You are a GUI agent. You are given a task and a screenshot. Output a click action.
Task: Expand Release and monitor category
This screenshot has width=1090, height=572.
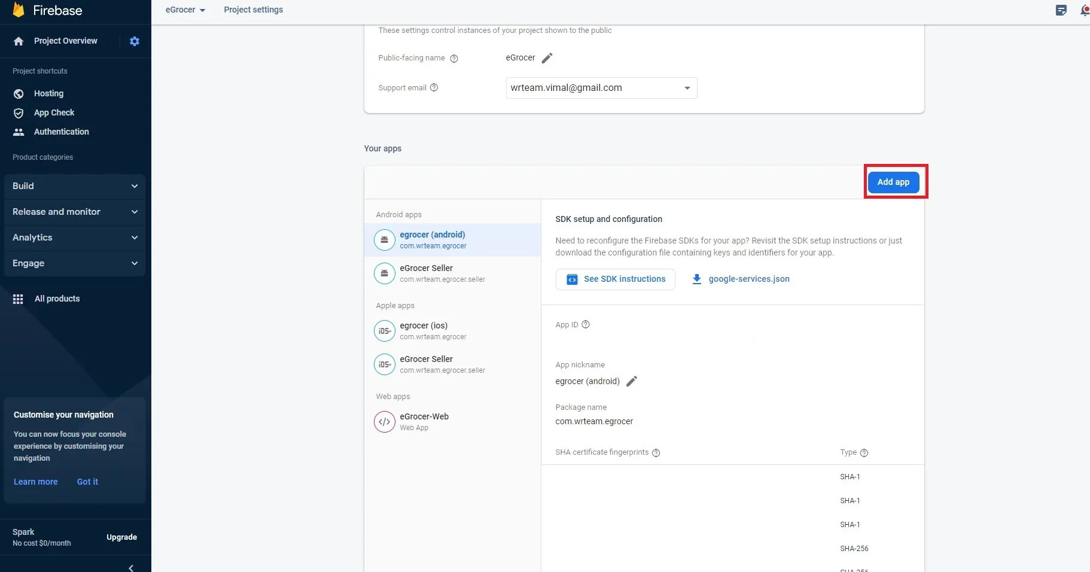click(x=75, y=212)
